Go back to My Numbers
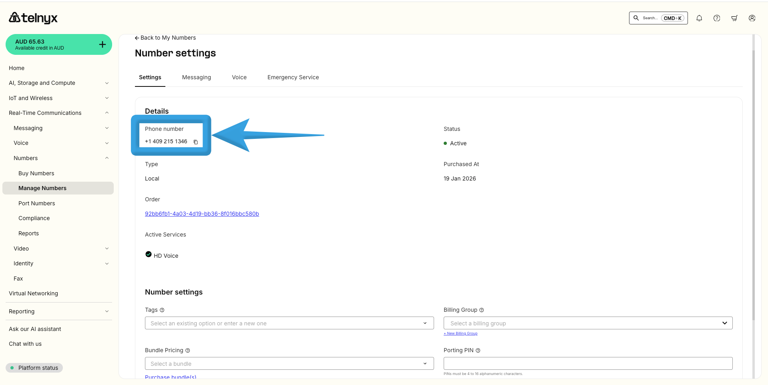Image resolution: width=768 pixels, height=385 pixels. click(165, 38)
